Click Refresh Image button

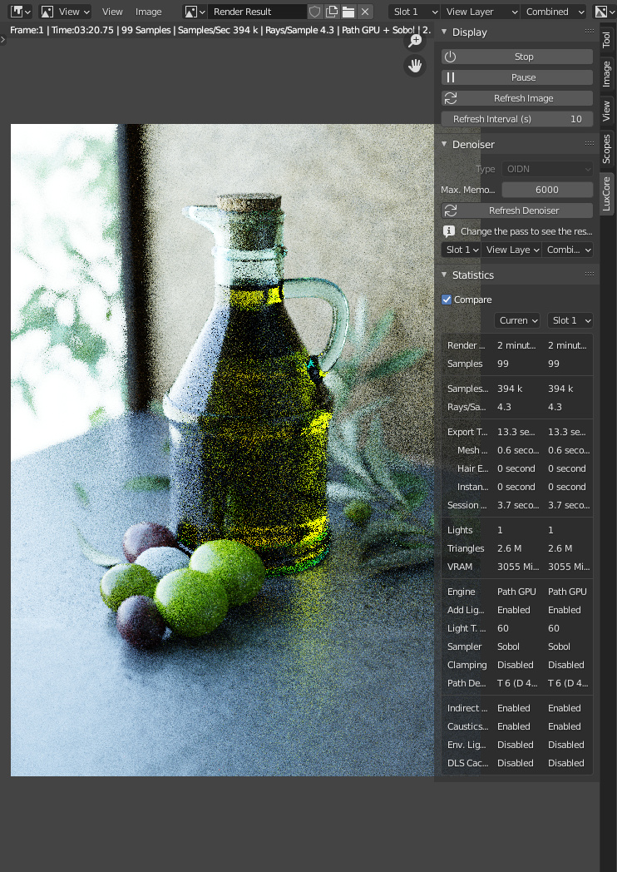pos(517,98)
